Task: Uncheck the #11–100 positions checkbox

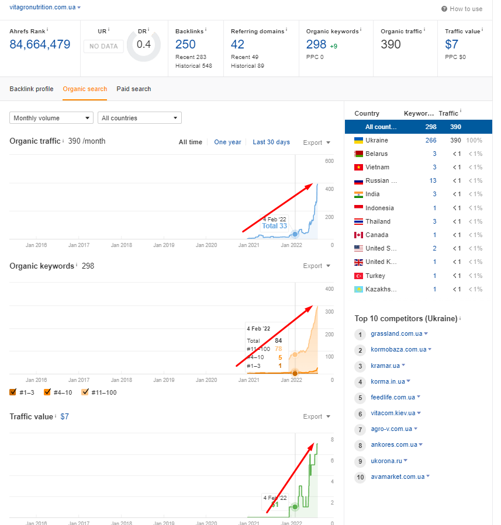Action: (85, 392)
